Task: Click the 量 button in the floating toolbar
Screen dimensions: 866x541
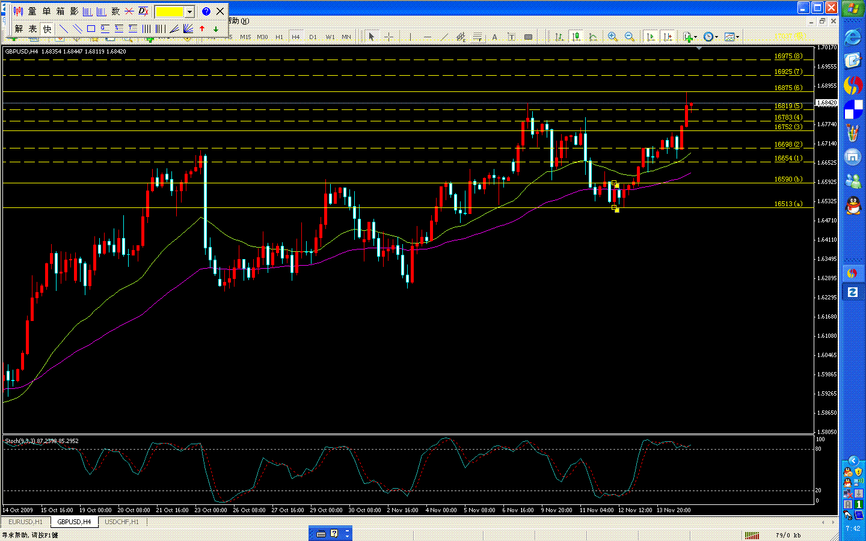Action: pyautogui.click(x=32, y=11)
